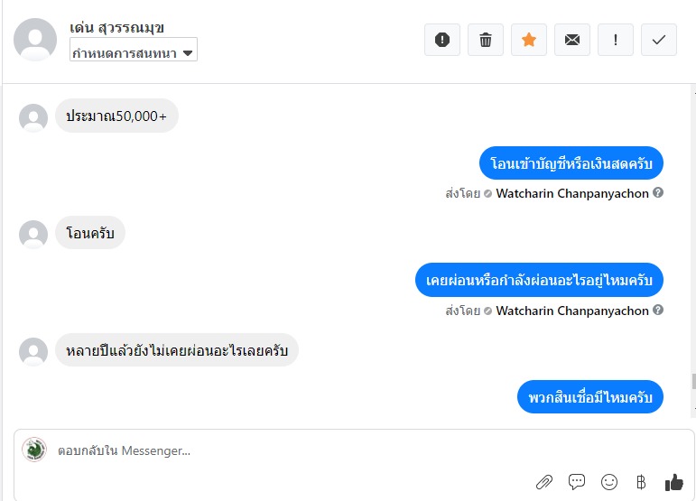Click first Watcharin Chanpanyachon sender name
Screen dimensions: 696x501
[x=572, y=193]
